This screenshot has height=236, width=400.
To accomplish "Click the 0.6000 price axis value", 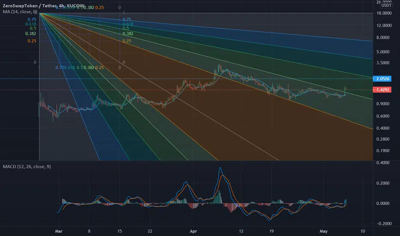I will pyautogui.click(x=383, y=116).
